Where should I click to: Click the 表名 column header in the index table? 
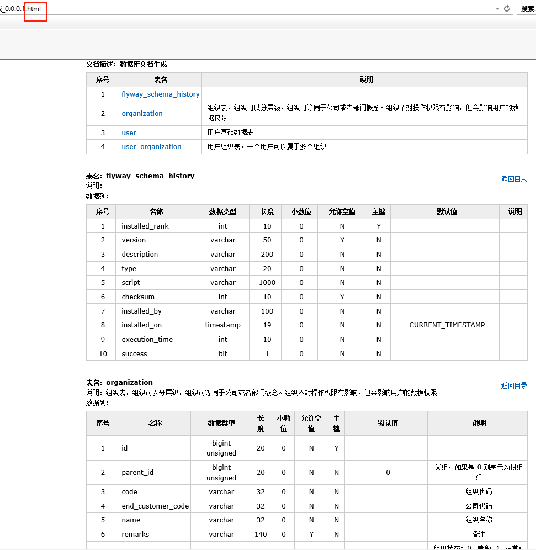click(x=160, y=80)
